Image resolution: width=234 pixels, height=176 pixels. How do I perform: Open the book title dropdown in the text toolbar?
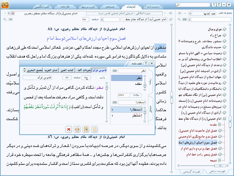[144, 20]
